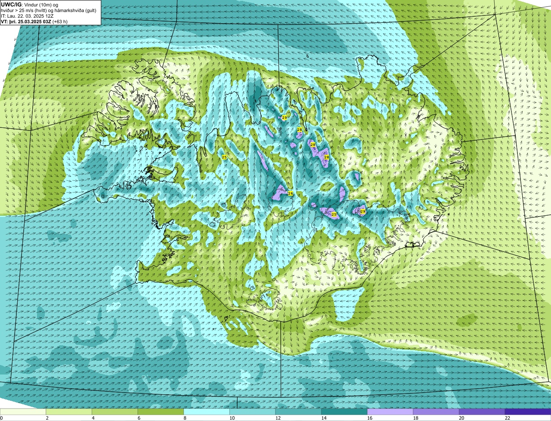Click the title line "UWC/IG: Vindur (10m) og"
This screenshot has height=421, width=551.
click(29, 4)
